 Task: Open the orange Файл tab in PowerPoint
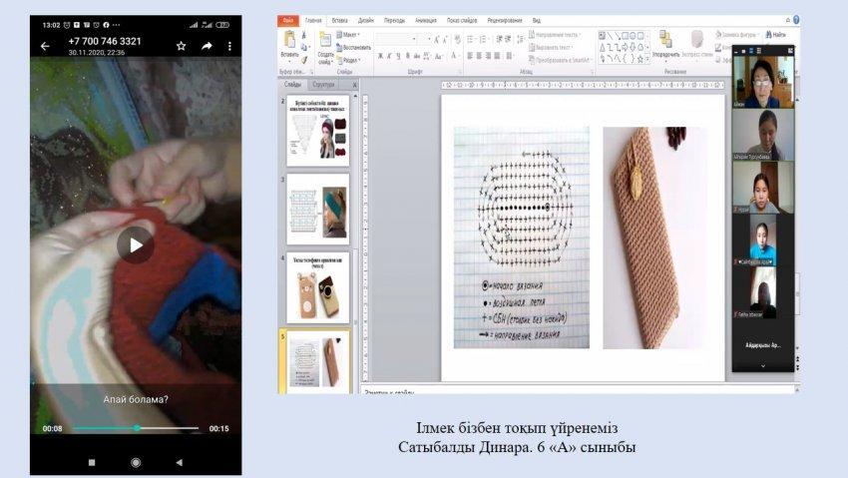pyautogui.click(x=288, y=21)
